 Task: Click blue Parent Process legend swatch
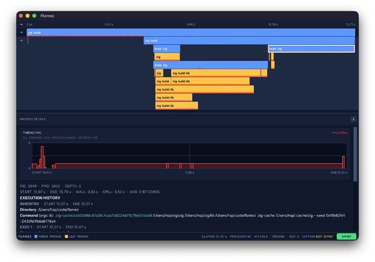pyautogui.click(x=36, y=236)
